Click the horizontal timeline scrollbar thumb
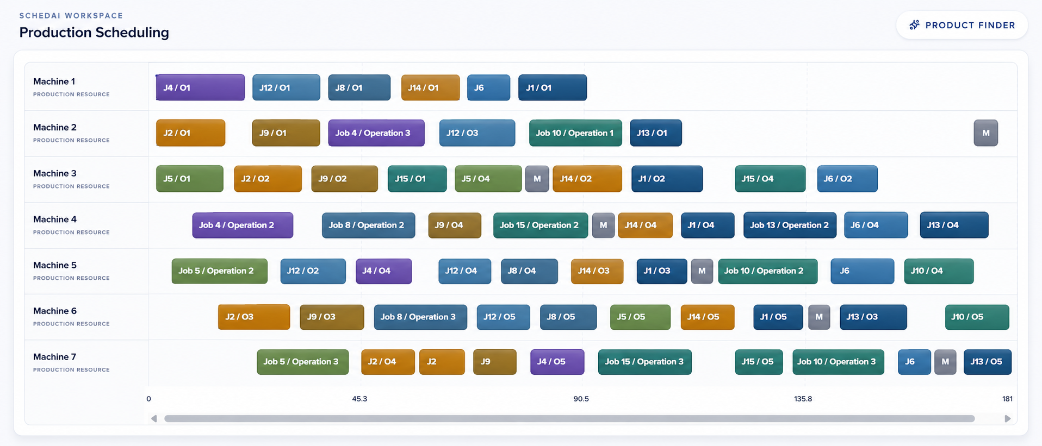Screen dimensions: 1042x446 [x=569, y=418]
